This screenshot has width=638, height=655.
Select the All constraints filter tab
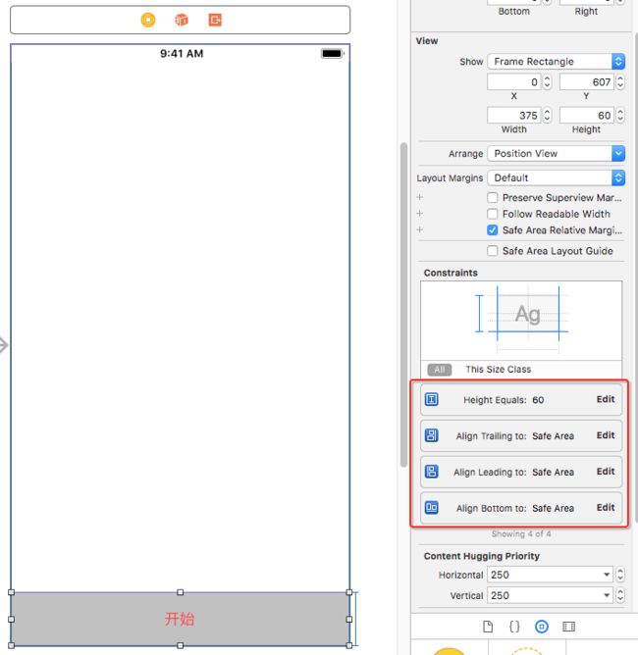coord(440,370)
